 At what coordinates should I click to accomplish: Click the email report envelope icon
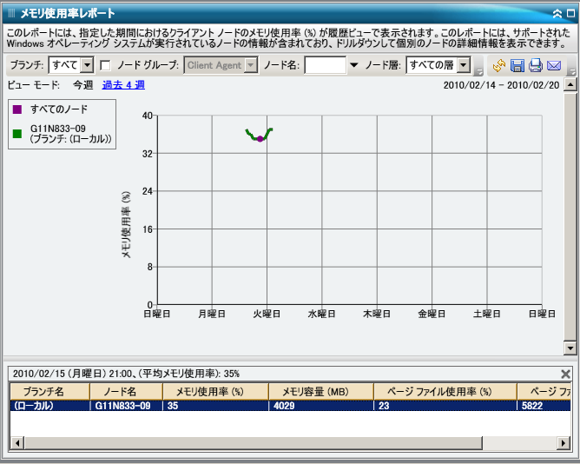(x=554, y=66)
